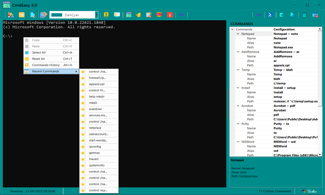
Task: Open Commands History from context menu
Action: tap(52, 65)
